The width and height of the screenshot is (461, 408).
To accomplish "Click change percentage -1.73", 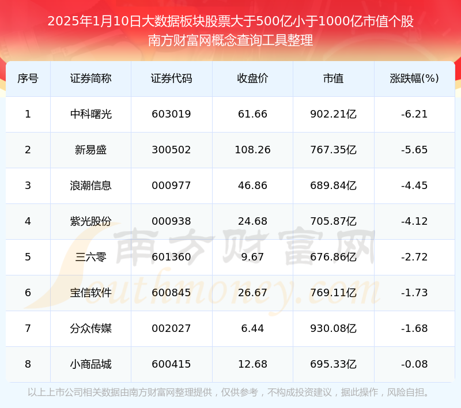I will (x=414, y=293).
